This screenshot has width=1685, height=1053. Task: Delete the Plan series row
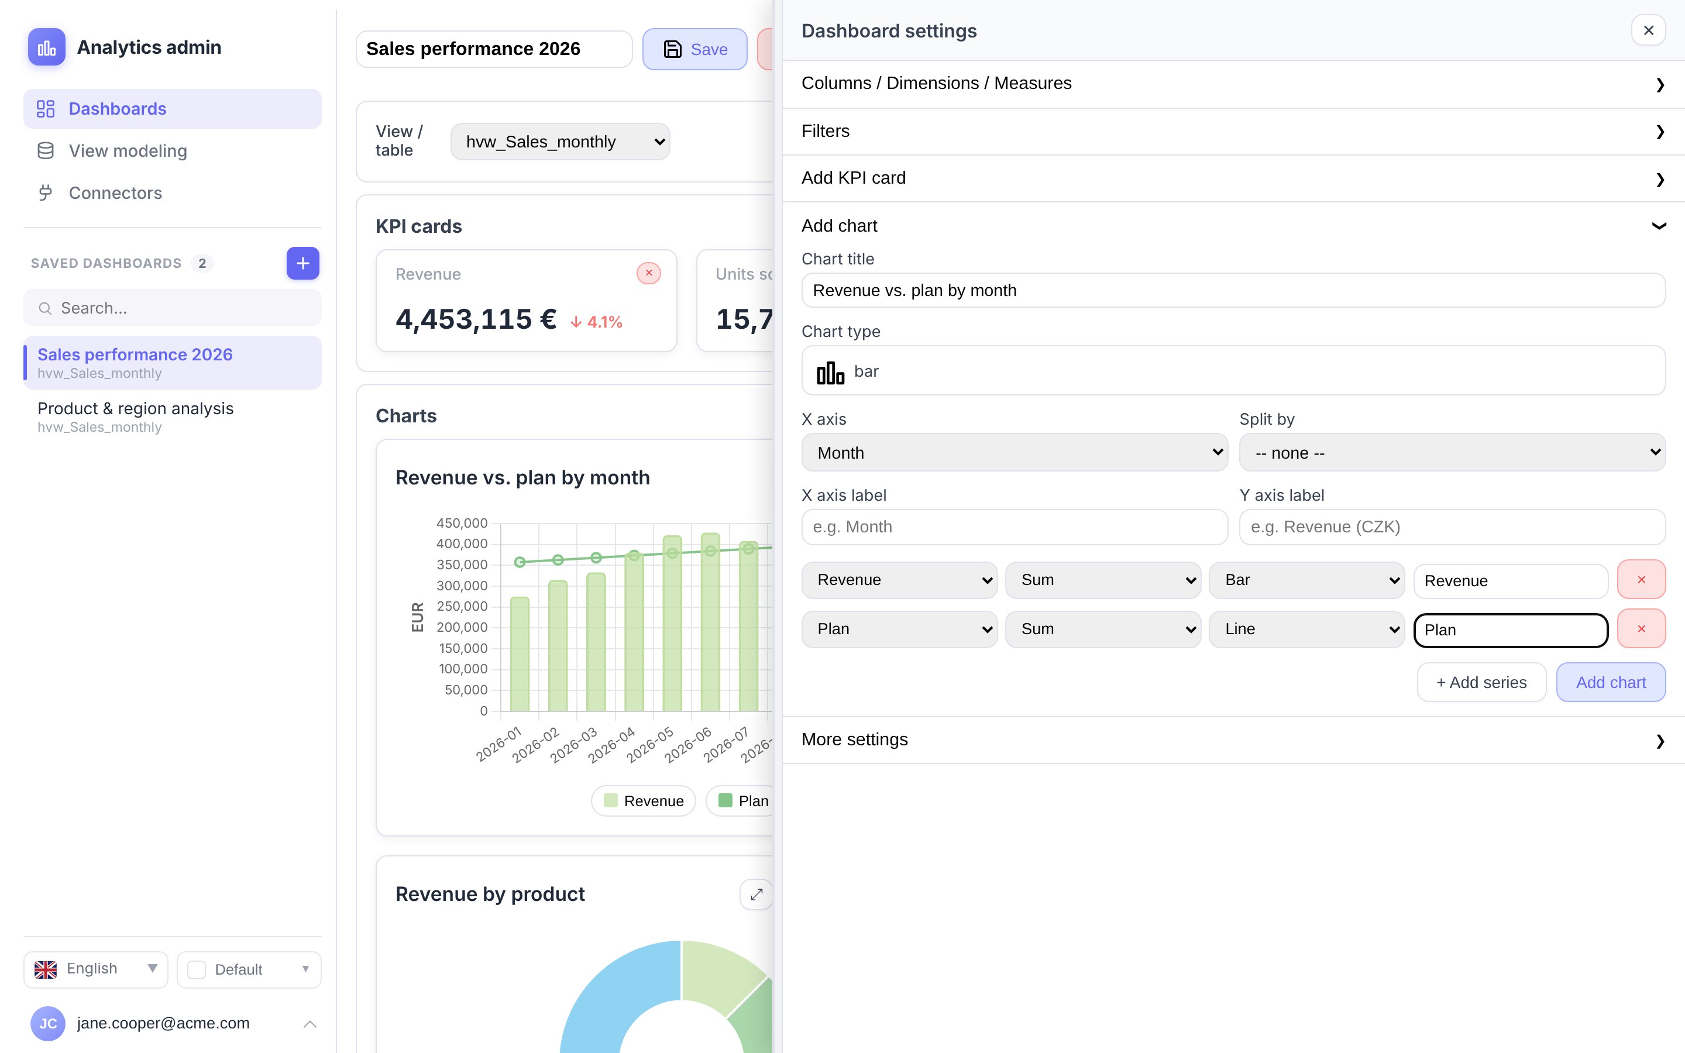click(x=1641, y=628)
